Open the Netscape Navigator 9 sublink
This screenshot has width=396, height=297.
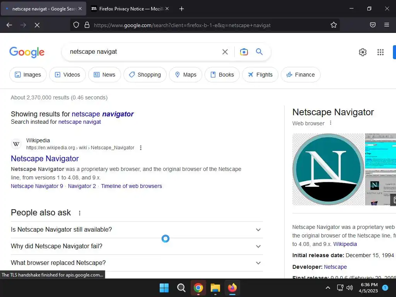tap(37, 186)
